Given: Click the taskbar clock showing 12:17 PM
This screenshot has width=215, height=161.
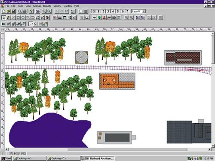Looking at the screenshot, I should [x=208, y=158].
